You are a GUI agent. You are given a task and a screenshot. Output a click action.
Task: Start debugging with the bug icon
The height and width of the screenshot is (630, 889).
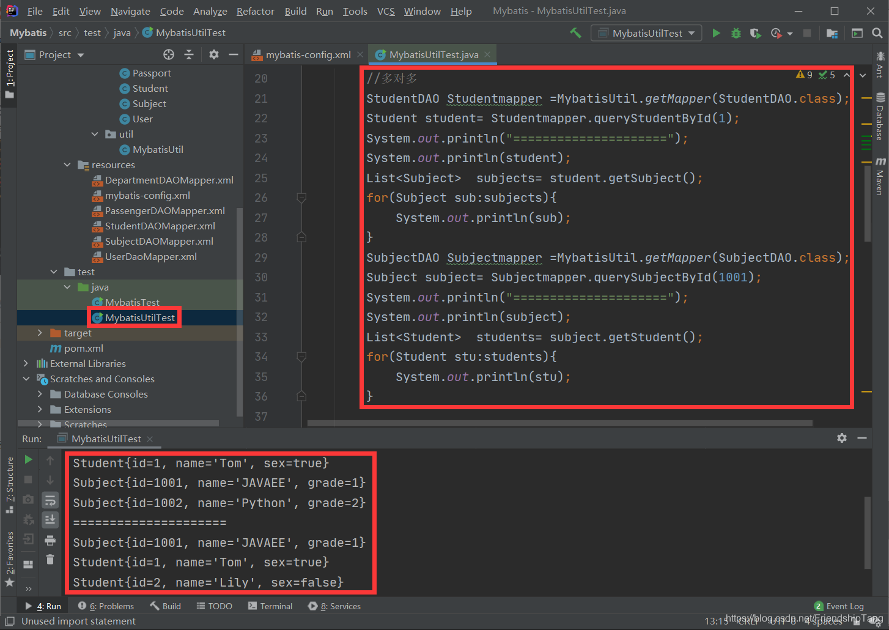[x=736, y=33]
